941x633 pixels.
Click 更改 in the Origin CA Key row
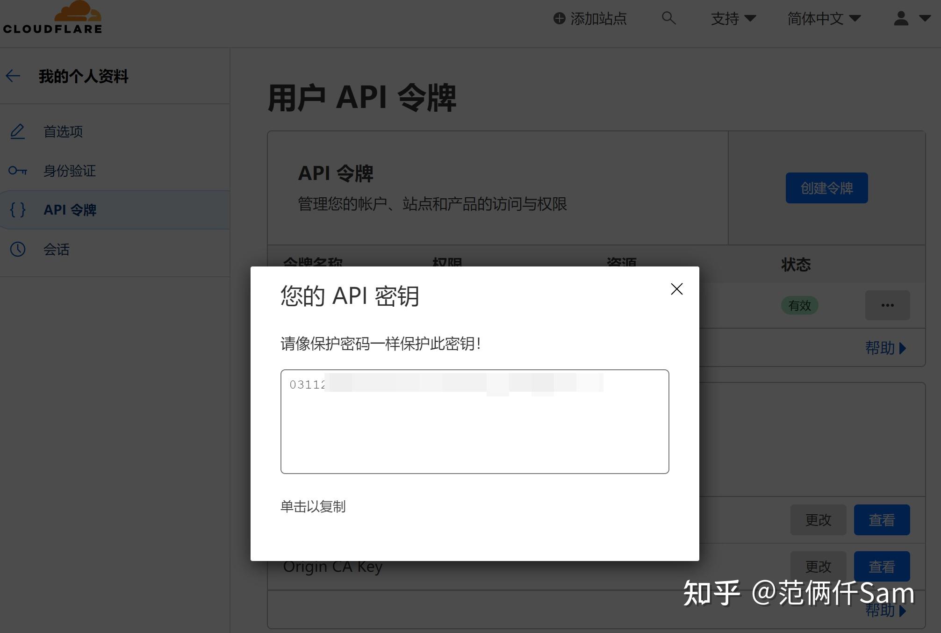818,567
